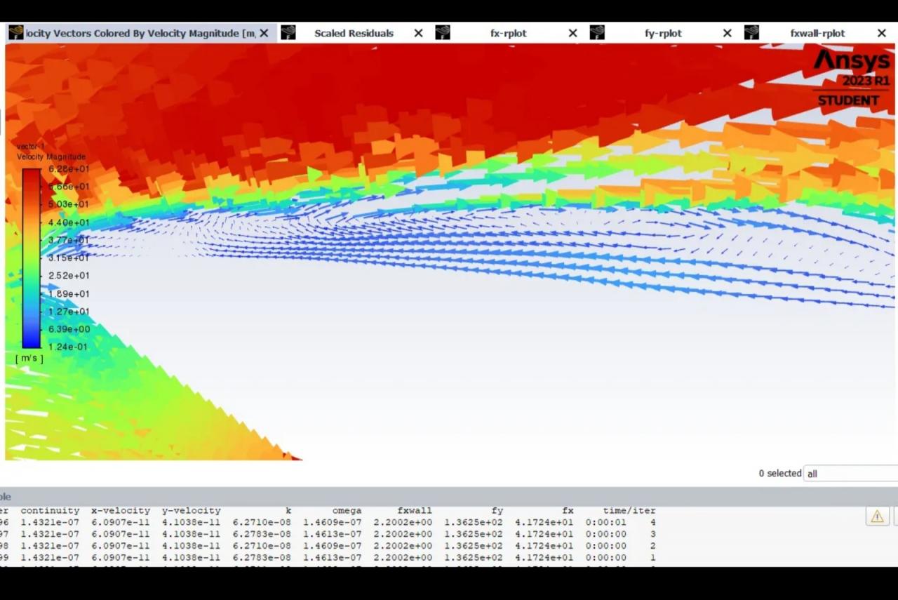Click the "fy" column header in the console
The height and width of the screenshot is (600, 898).
[x=497, y=511]
